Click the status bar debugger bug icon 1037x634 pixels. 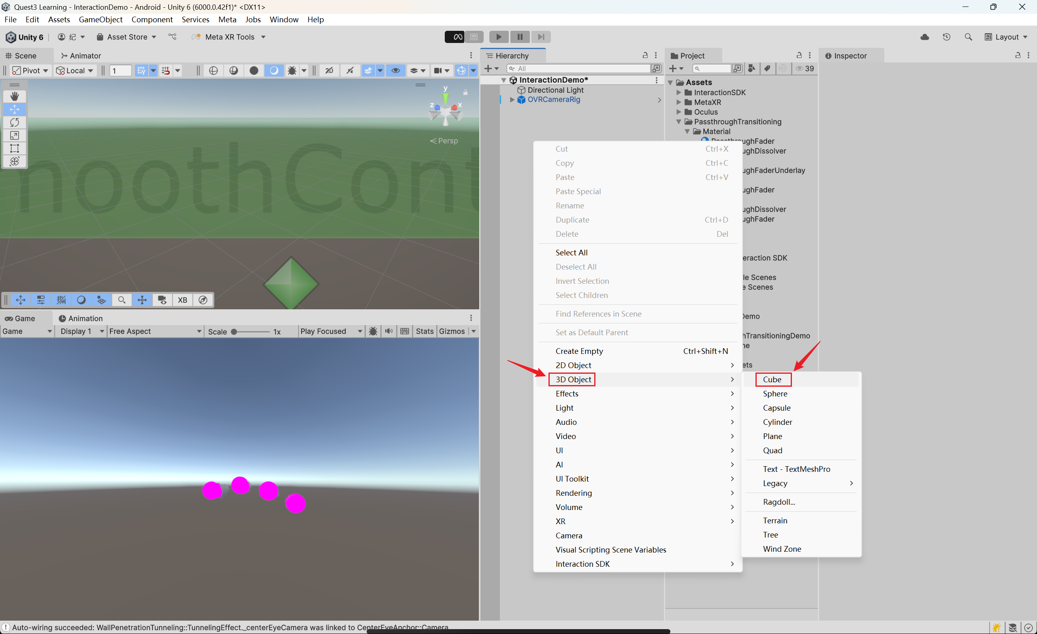tap(996, 628)
